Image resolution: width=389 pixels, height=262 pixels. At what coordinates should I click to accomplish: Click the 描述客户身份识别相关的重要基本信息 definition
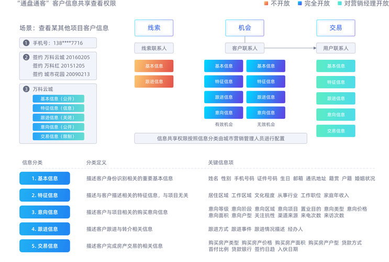tap(129, 178)
